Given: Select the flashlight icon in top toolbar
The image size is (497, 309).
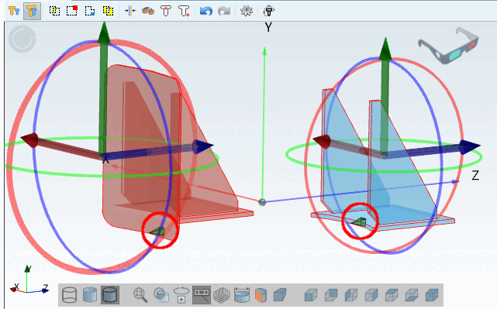Looking at the screenshot, I should tap(269, 11).
